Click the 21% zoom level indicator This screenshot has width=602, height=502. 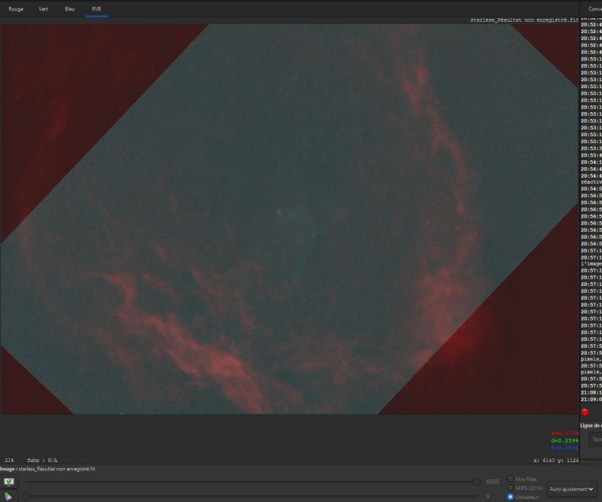[x=9, y=460]
